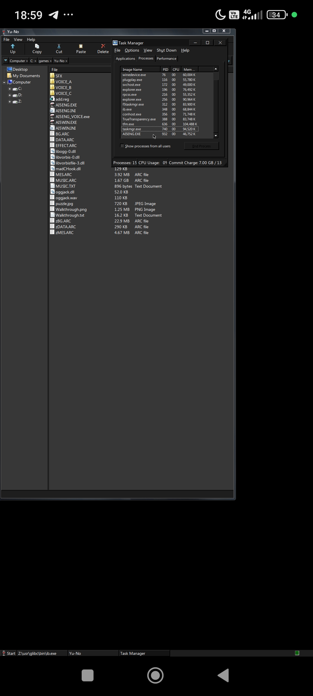Click the Start button in taskbar
The image size is (313, 696).
click(9, 653)
